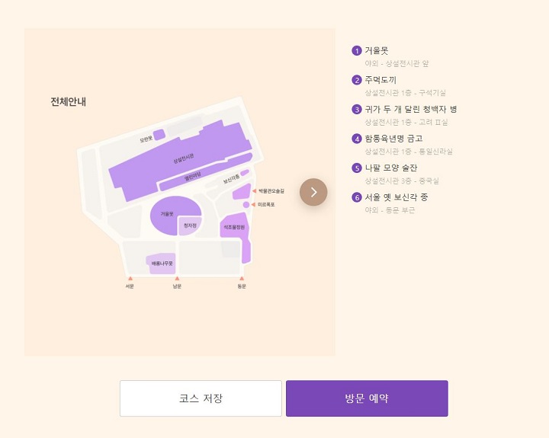Select the 배롱나무못 area on the map
The image size is (549, 438).
pyautogui.click(x=161, y=263)
